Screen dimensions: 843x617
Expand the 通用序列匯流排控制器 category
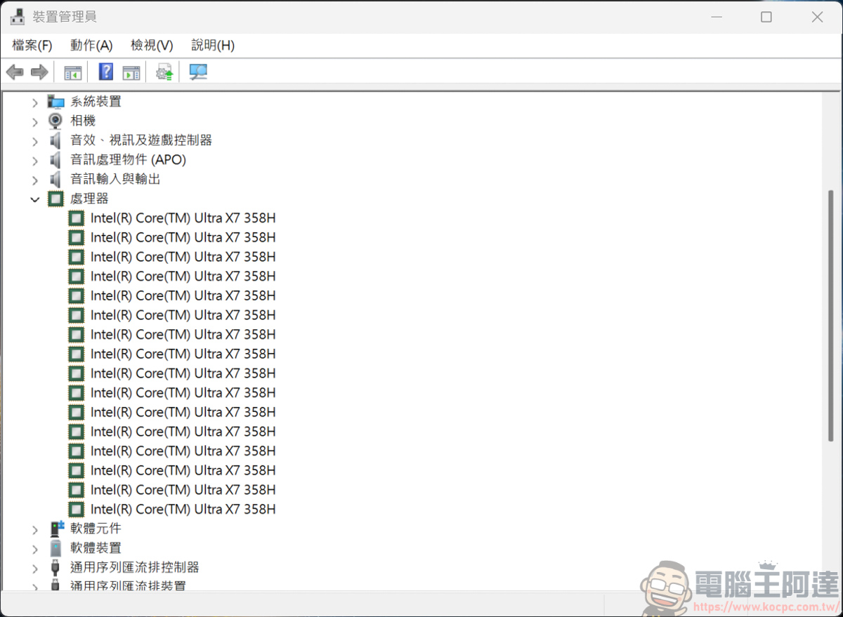pyautogui.click(x=34, y=567)
